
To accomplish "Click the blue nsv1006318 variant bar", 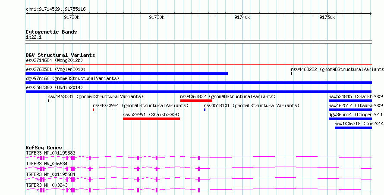I will (353, 128).
